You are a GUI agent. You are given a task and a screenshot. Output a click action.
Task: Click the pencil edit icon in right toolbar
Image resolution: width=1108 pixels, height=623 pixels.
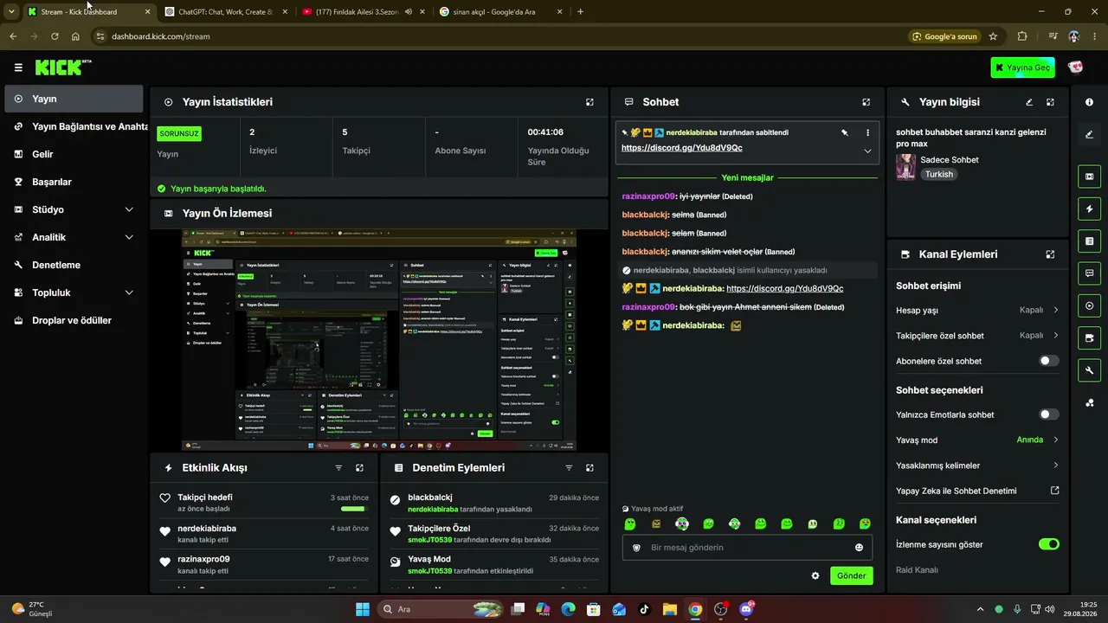click(x=1089, y=134)
